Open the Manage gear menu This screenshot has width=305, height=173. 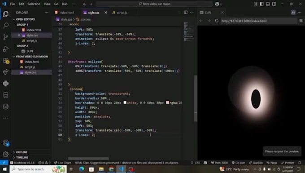click(6, 154)
